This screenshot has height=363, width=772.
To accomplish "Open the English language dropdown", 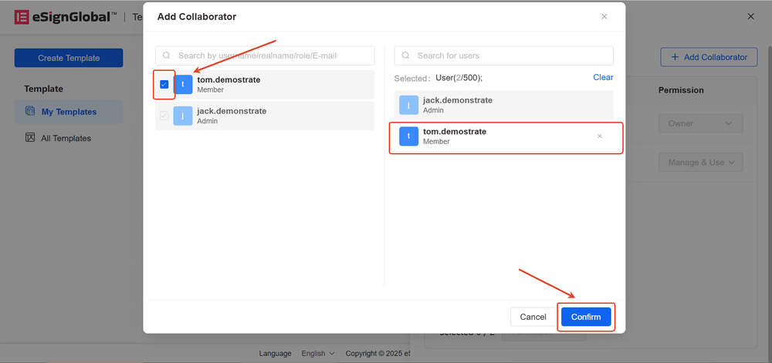I will pyautogui.click(x=317, y=354).
